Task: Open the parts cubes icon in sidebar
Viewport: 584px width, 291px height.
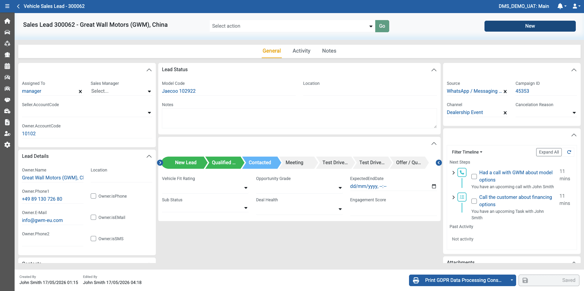Action: point(7,43)
